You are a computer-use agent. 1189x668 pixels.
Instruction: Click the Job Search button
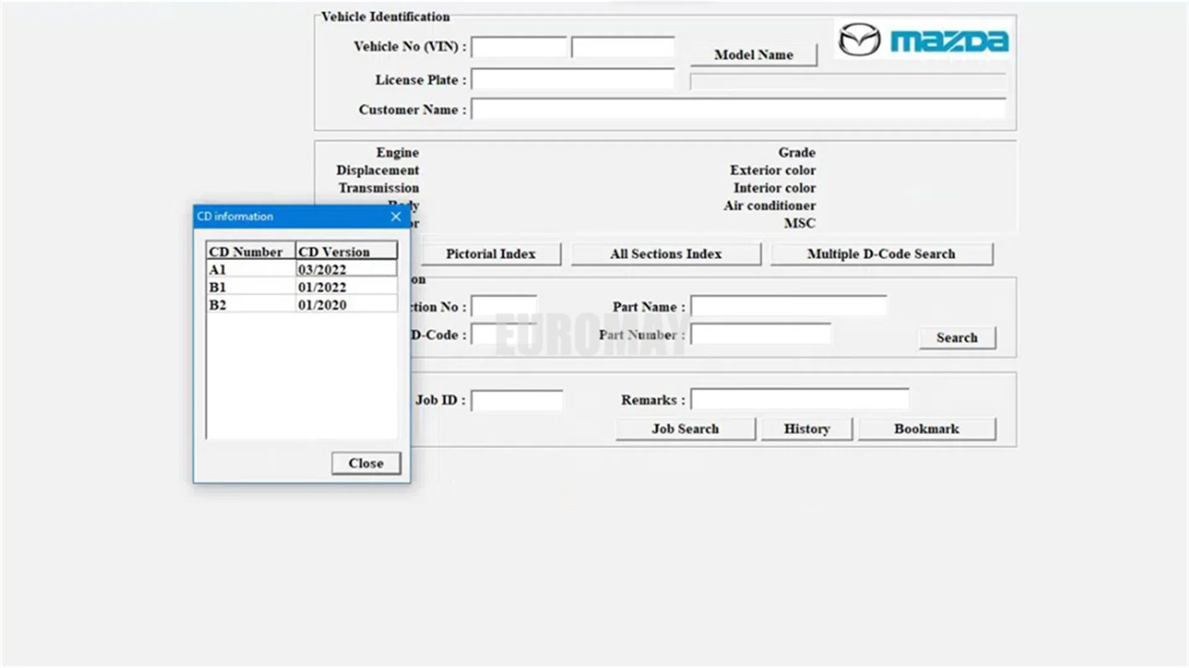pyautogui.click(x=686, y=428)
